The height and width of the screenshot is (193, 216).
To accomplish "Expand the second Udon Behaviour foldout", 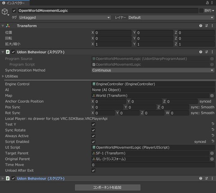I will click(x=3, y=179).
